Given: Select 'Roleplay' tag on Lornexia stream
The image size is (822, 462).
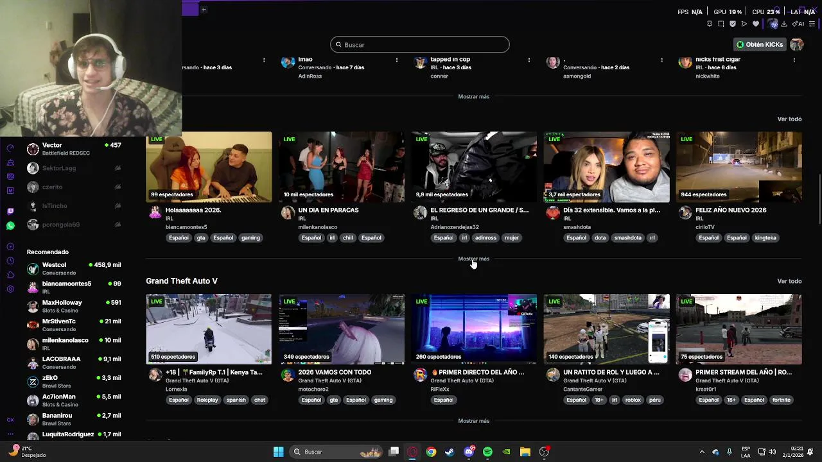Looking at the screenshot, I should click(x=207, y=400).
